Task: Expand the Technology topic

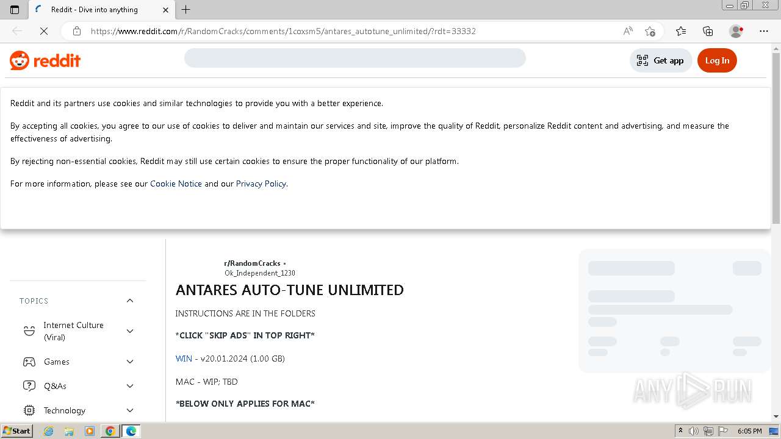Action: pyautogui.click(x=130, y=410)
